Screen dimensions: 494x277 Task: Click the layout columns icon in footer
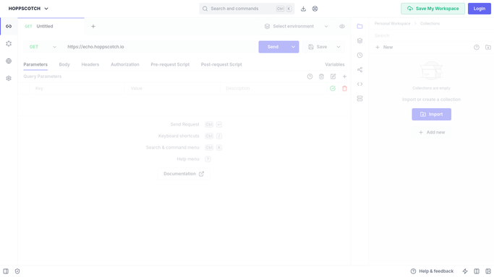477,271
